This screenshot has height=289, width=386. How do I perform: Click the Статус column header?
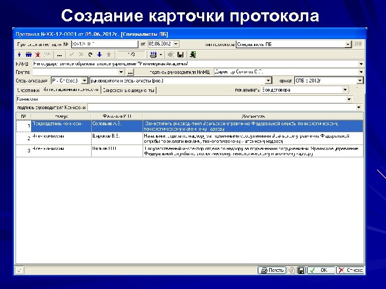coord(61,116)
